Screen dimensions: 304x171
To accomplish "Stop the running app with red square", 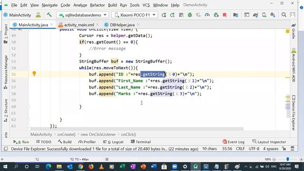I will click(x=225, y=15).
